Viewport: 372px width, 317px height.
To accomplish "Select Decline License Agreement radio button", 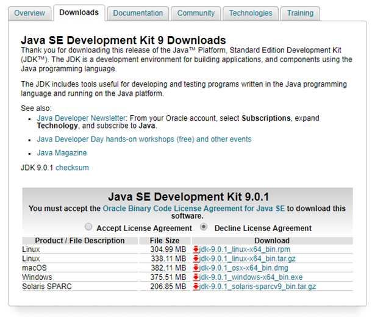I will tap(204, 227).
